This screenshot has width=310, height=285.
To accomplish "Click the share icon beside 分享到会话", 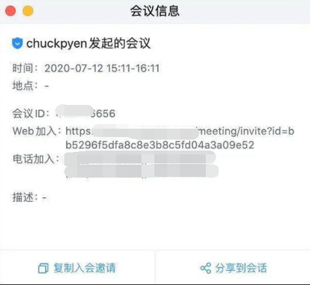I will (x=206, y=268).
